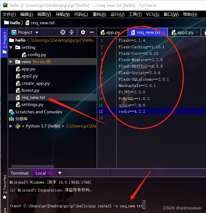Select create_app.py in project tree
This screenshot has height=213, width=206.
click(52, 83)
